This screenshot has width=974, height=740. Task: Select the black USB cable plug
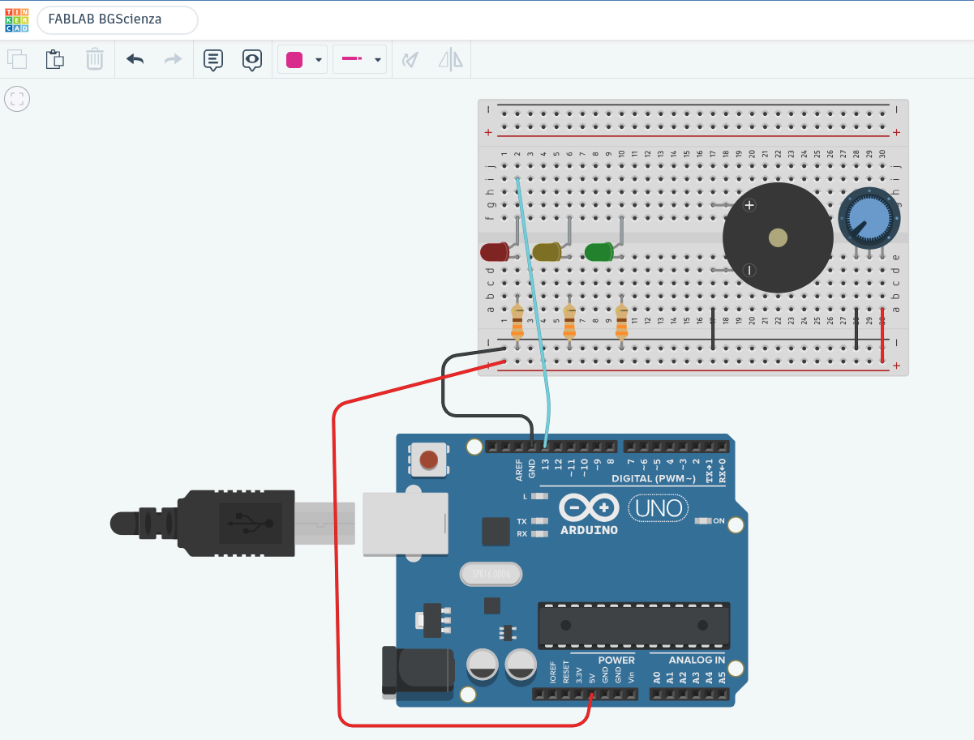click(235, 523)
